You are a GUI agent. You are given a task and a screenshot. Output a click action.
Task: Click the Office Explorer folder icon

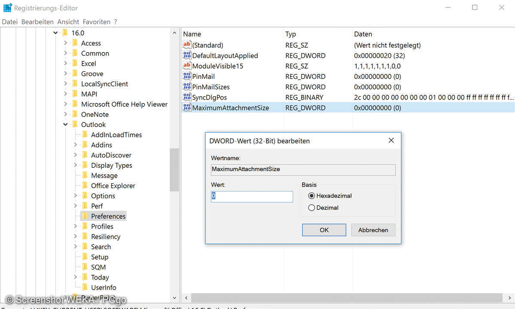[85, 186]
